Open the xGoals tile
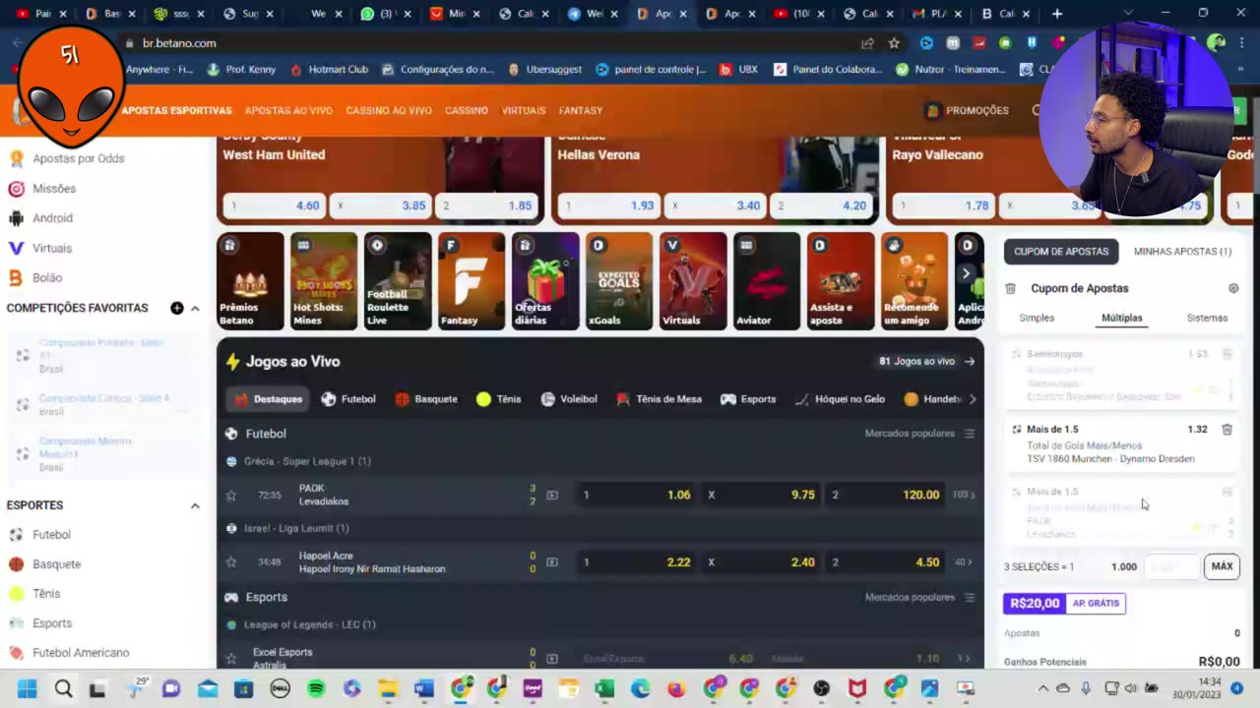 click(x=619, y=280)
